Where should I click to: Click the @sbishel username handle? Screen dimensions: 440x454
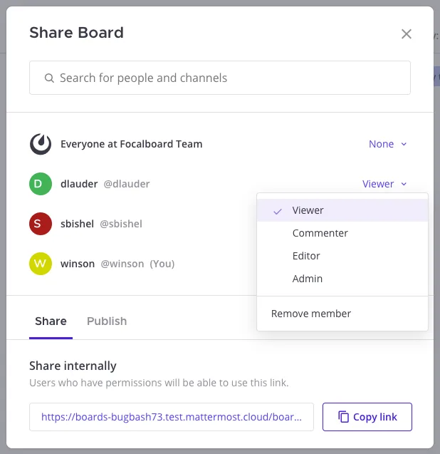(121, 224)
